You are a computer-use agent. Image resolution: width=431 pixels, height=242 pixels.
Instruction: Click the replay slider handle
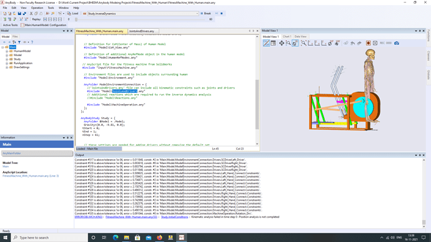[76, 19]
